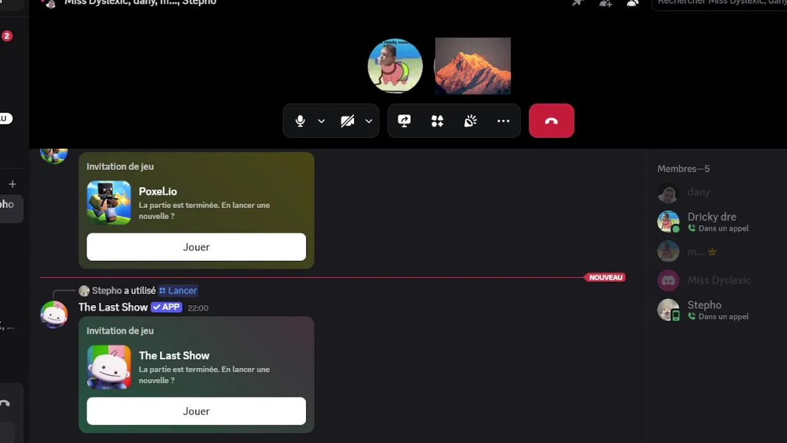Click the Lancer command link
787x443 pixels.
coord(178,290)
